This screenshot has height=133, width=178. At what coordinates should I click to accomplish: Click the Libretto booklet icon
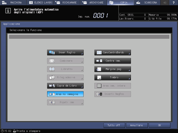click(x=52, y=69)
